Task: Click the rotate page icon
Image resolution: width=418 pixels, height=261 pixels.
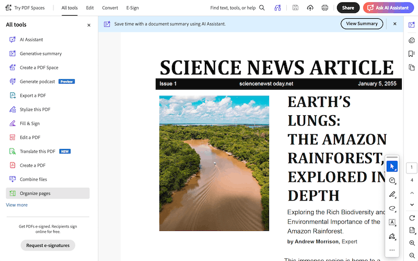Action: 412,218
